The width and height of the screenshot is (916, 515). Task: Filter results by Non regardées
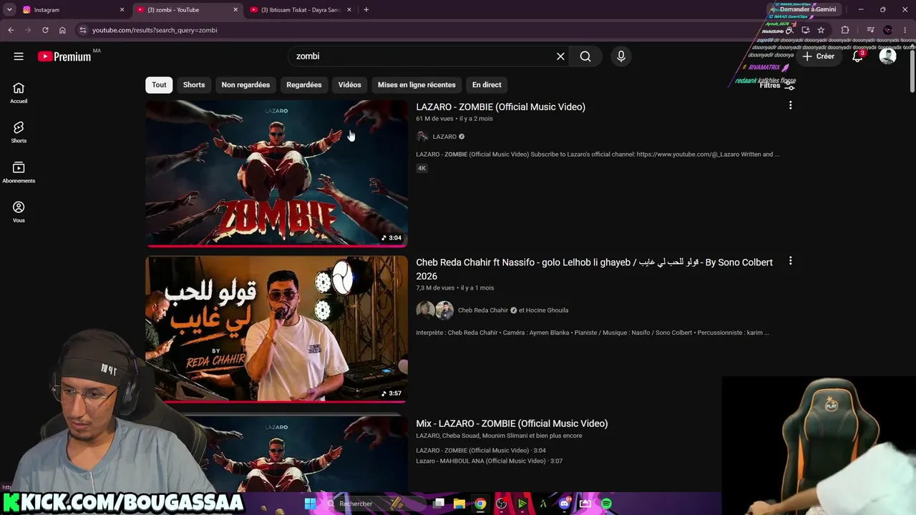coord(245,84)
